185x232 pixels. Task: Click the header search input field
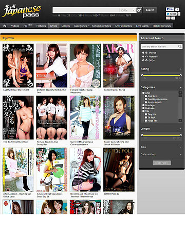[86, 10]
